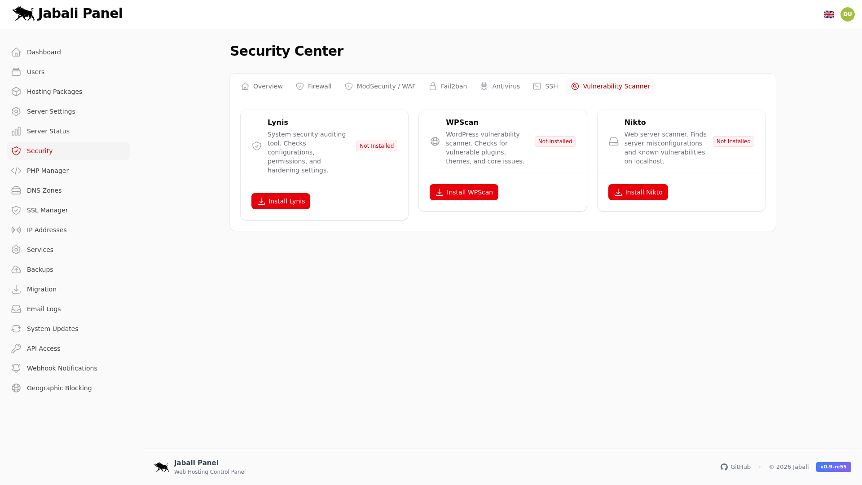The height and width of the screenshot is (485, 862).
Task: Switch to the ModSecurity / WAF tab
Action: [380, 86]
